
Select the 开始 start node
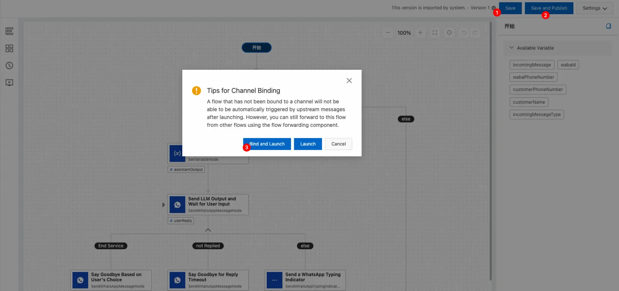click(256, 48)
